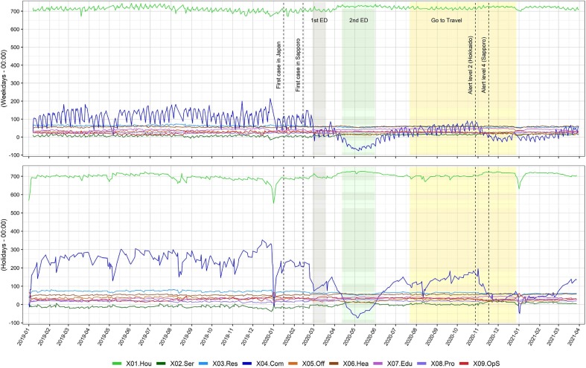This screenshot has height=368, width=586.
Task: Select the X07.Edu legend label
Action: [x=399, y=364]
